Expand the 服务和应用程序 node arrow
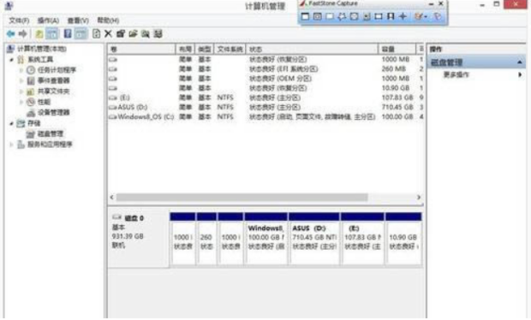Screen dimensions: 531x320 coord(11,145)
